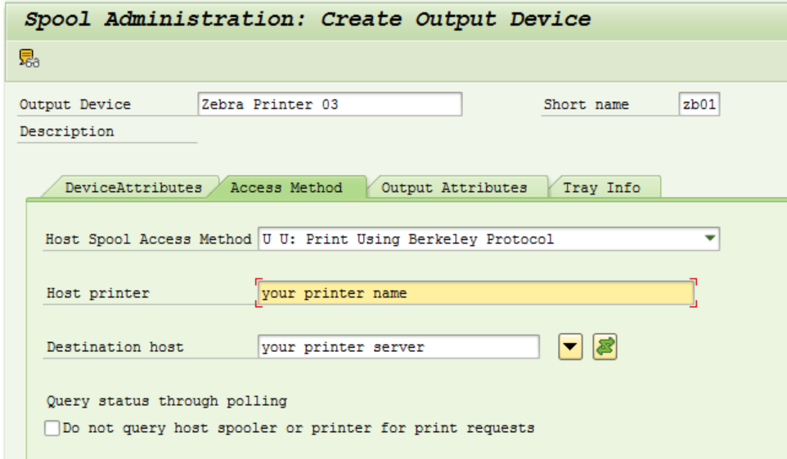The width and height of the screenshot is (787, 459).
Task: Click the Berkeley Protocol combo box text
Action: click(x=483, y=239)
